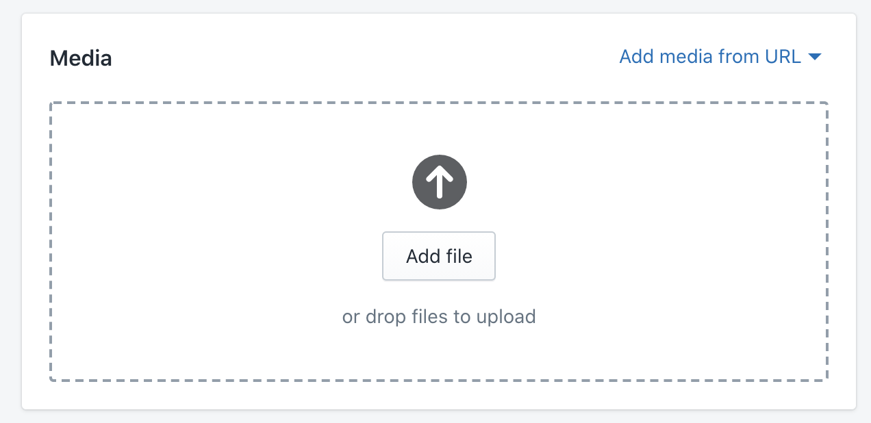The height and width of the screenshot is (423, 871).
Task: Select the white up-arrow inside dark circle
Action: click(439, 182)
